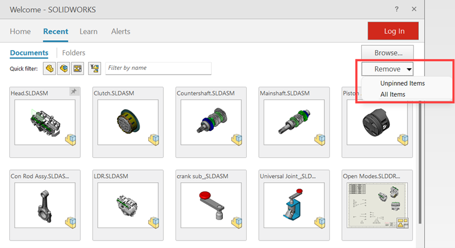The image size is (455, 248).
Task: Click the Browse... button
Action: pos(387,53)
